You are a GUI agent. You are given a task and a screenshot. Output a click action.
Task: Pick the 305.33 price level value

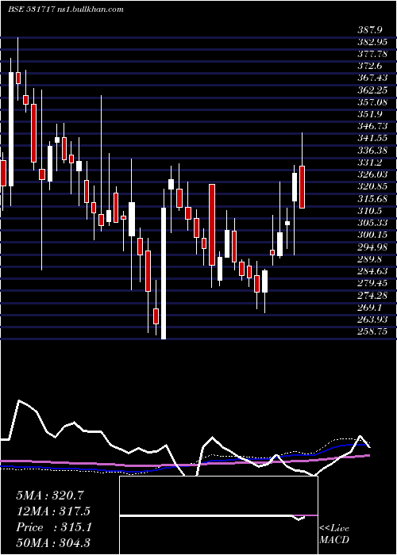click(x=372, y=223)
